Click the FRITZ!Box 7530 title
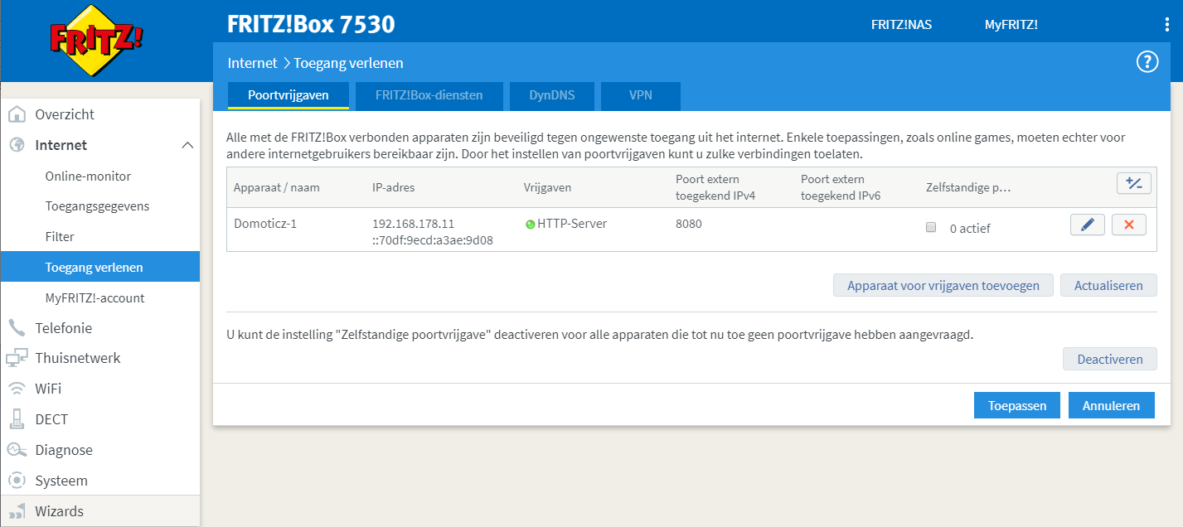 311,24
